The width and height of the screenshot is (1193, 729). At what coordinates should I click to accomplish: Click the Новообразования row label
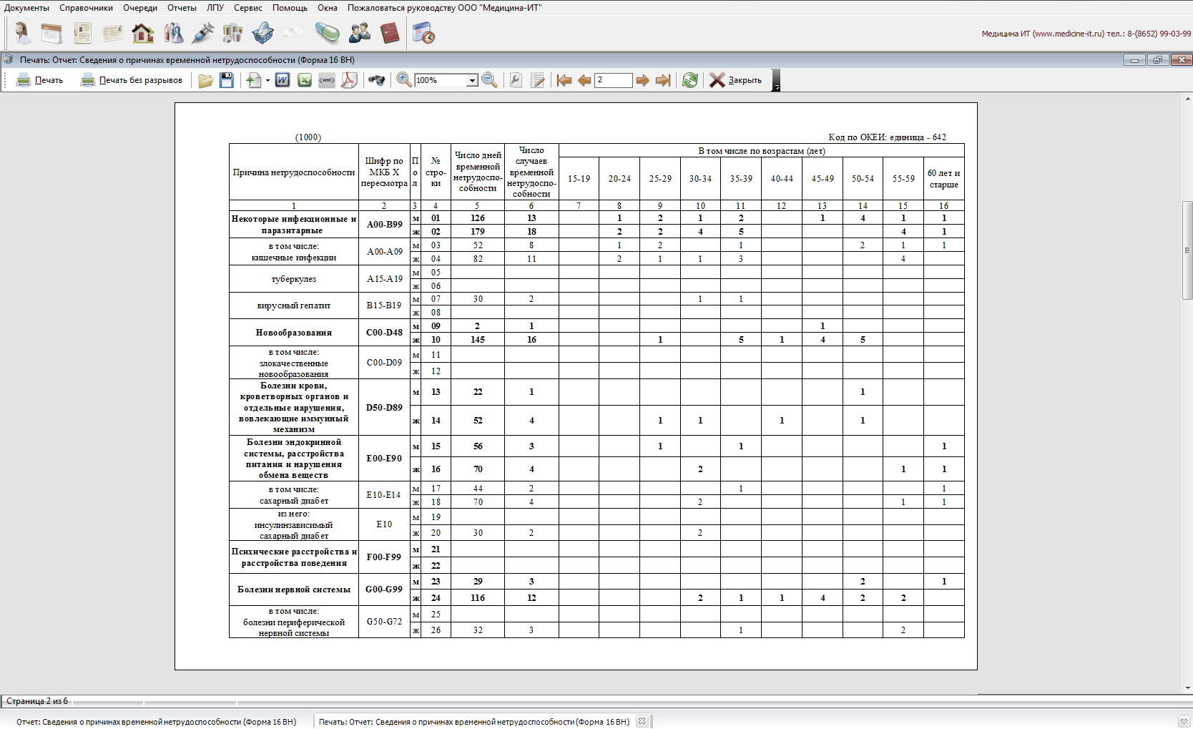point(294,333)
